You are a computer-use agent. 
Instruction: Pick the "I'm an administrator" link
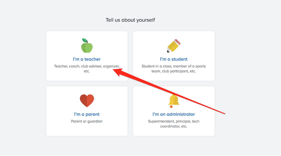coord(174,114)
